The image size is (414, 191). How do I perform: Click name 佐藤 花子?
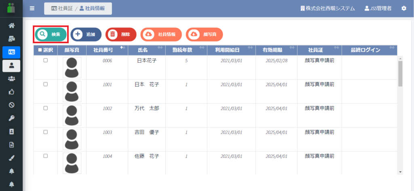click(x=146, y=156)
